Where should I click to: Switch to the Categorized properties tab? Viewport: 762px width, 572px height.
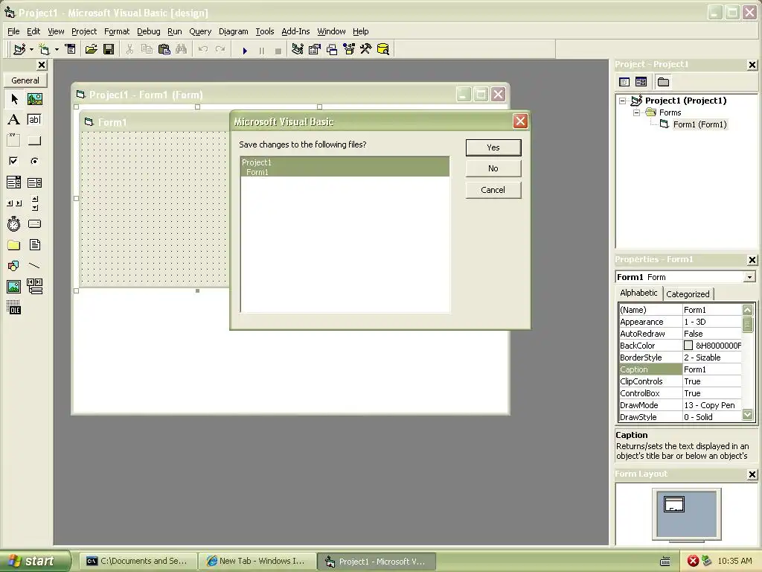click(x=688, y=293)
